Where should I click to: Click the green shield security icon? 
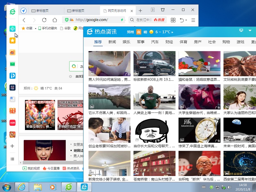(x=67, y=20)
